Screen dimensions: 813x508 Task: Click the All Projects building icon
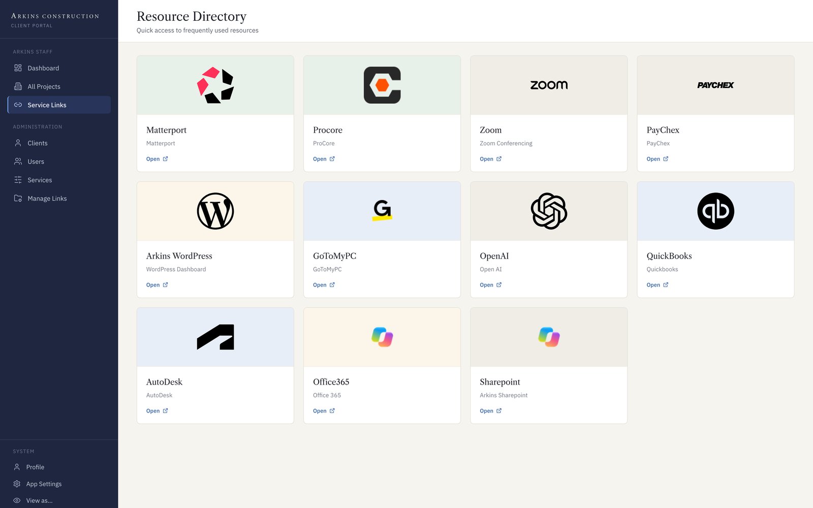coord(18,86)
